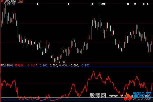Click the 股旁网 watermark text
153x102 pixels.
pos(98,96)
